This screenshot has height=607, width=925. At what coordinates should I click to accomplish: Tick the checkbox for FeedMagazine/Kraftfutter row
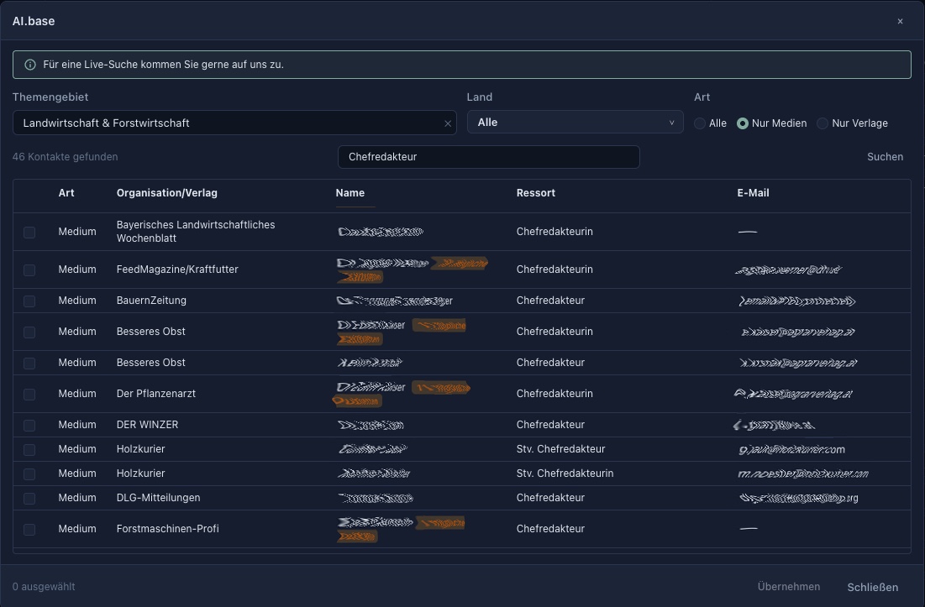pyautogui.click(x=29, y=269)
